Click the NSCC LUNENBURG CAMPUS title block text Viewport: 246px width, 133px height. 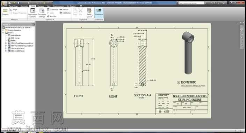pos(190,96)
